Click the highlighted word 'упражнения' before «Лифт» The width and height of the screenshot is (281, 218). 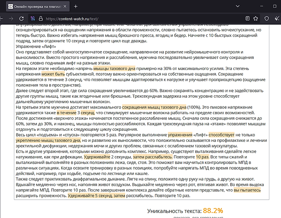pyautogui.click(x=180, y=135)
